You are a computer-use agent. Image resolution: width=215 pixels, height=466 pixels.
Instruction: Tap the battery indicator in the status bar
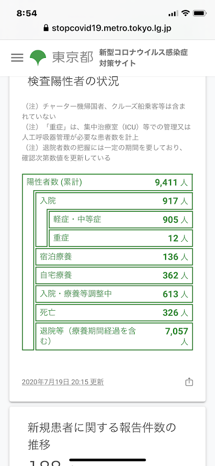[x=200, y=13]
